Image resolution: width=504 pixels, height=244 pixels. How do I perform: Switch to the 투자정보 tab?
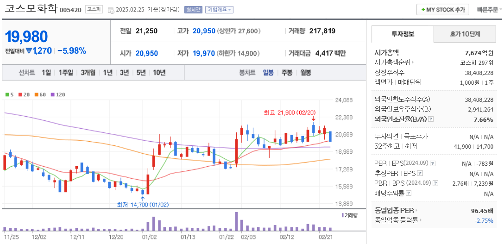click(x=403, y=34)
